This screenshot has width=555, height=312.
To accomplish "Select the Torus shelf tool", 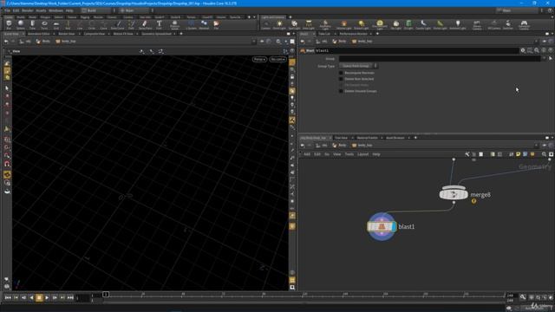I will (x=44, y=24).
